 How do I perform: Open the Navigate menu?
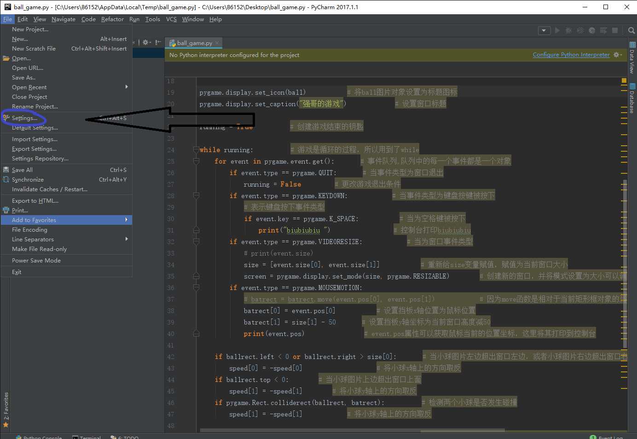64,19
